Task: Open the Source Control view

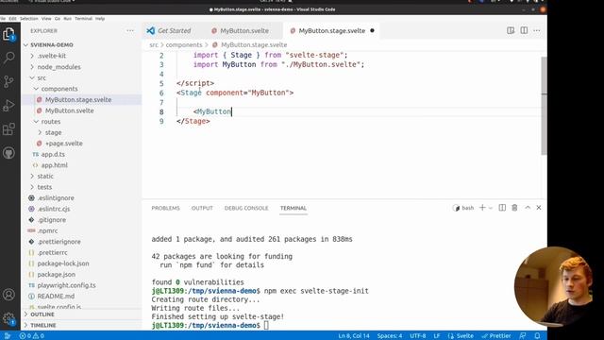Action: [x=8, y=81]
